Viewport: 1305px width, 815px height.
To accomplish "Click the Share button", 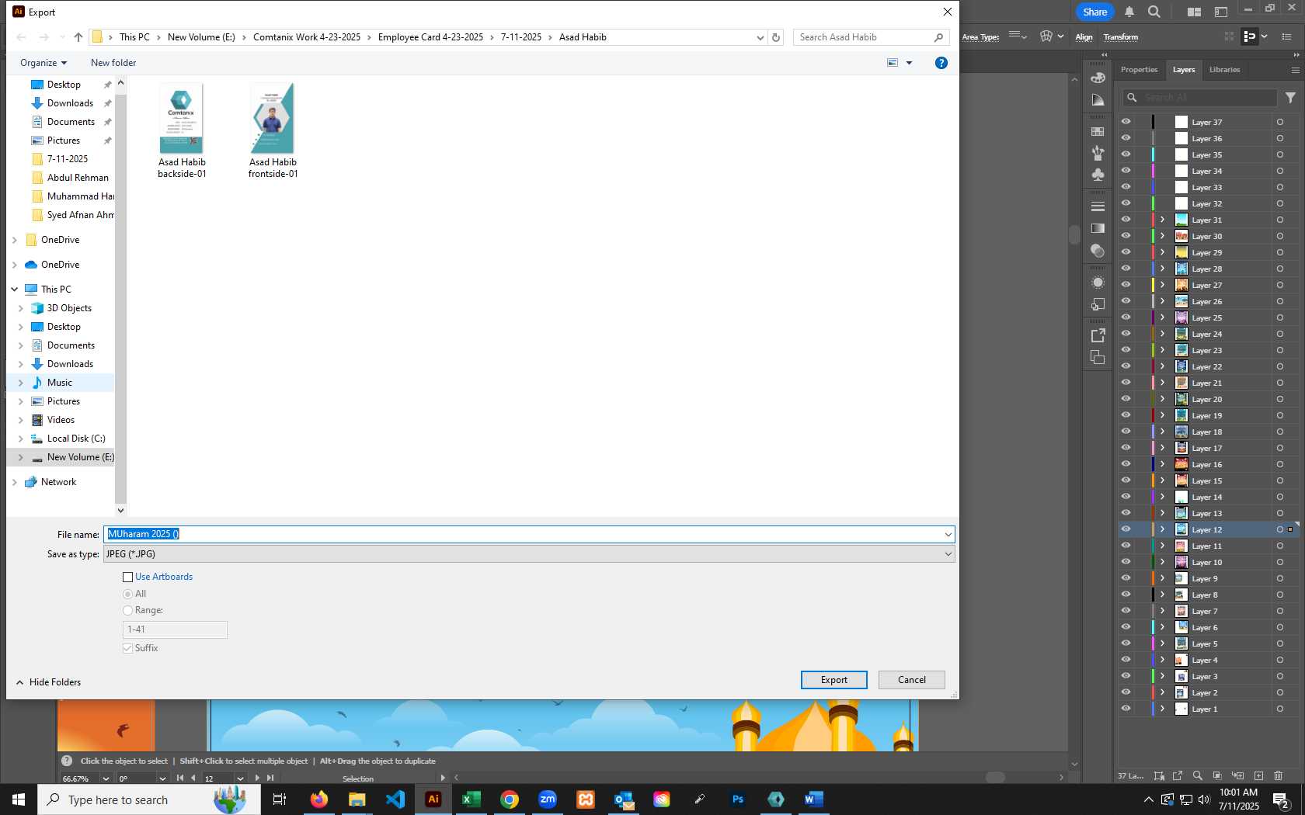I will 1094,12.
